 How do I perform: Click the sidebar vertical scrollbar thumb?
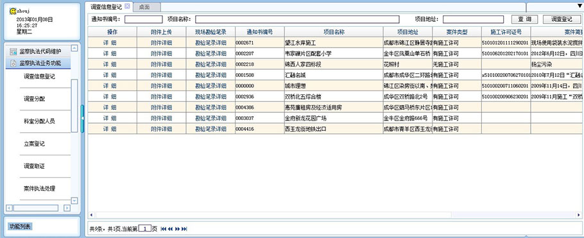pos(74,105)
